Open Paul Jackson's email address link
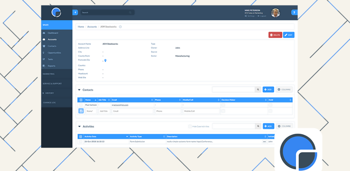Image resolution: width=350 pixels, height=171 pixels. (120, 105)
